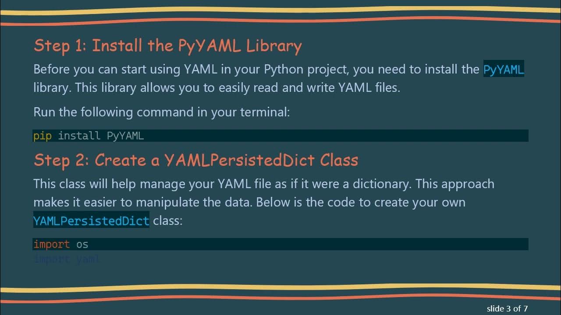Viewport: 561px width, 315px height.
Task: Click the sentence "This library allows you to easily read"
Action: coord(237,87)
